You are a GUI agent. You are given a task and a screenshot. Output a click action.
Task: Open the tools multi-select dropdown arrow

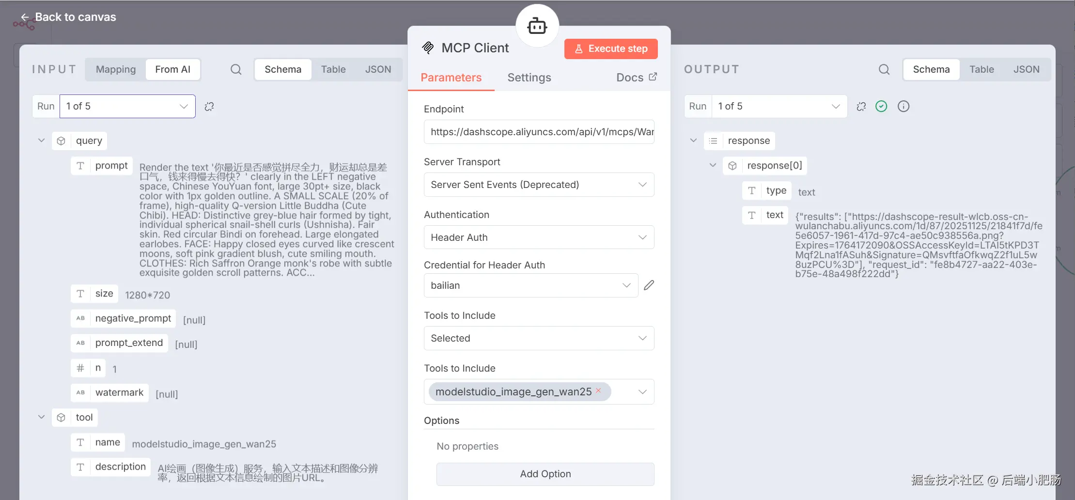tap(642, 391)
